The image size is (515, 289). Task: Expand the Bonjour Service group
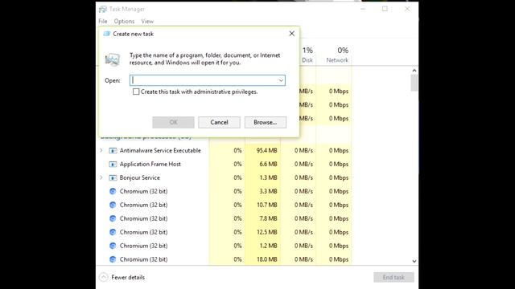[x=101, y=177]
